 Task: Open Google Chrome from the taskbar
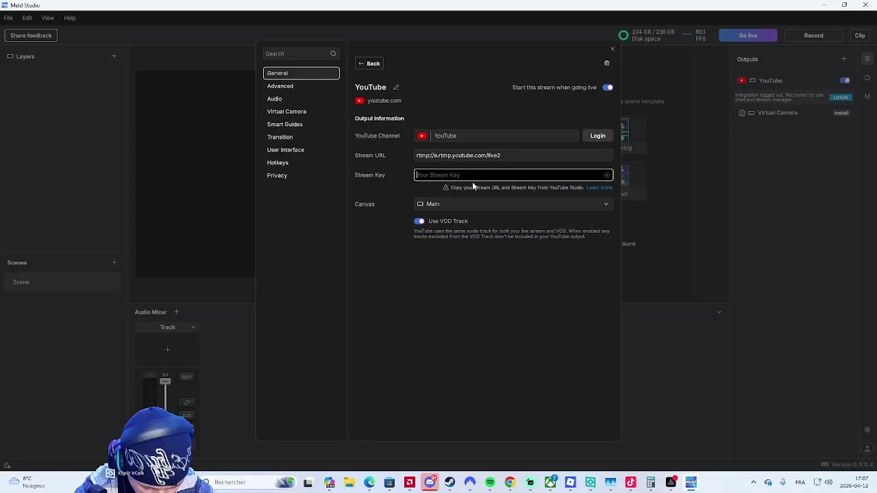point(510,482)
